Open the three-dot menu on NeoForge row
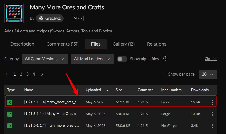The width and height of the screenshot is (226, 134). 212,126
